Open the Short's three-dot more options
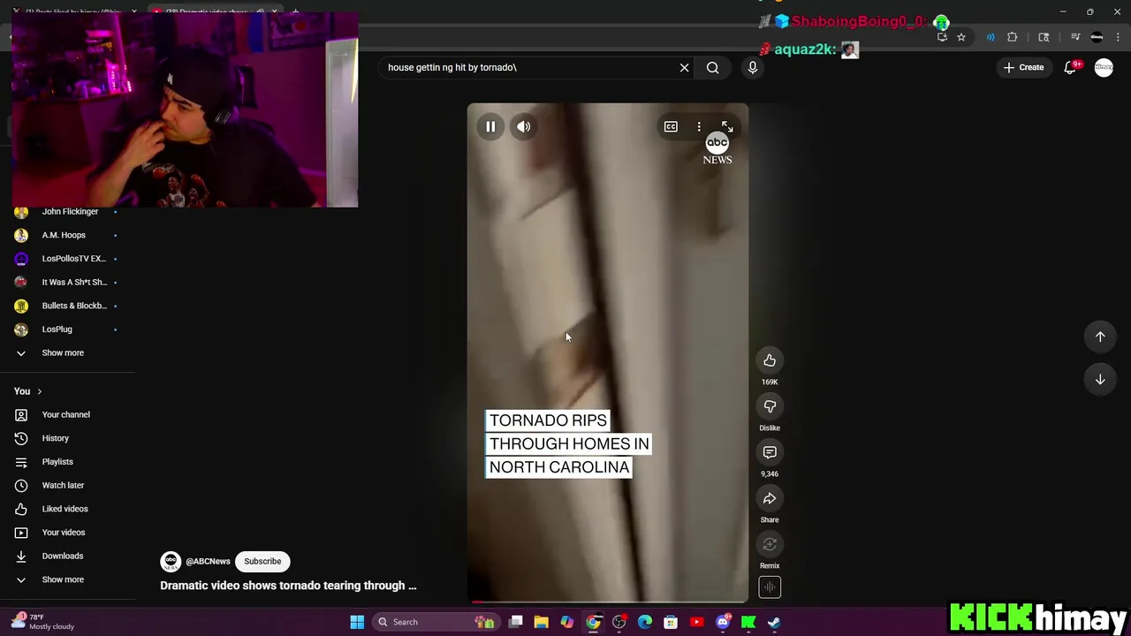1131x636 pixels. (x=699, y=127)
